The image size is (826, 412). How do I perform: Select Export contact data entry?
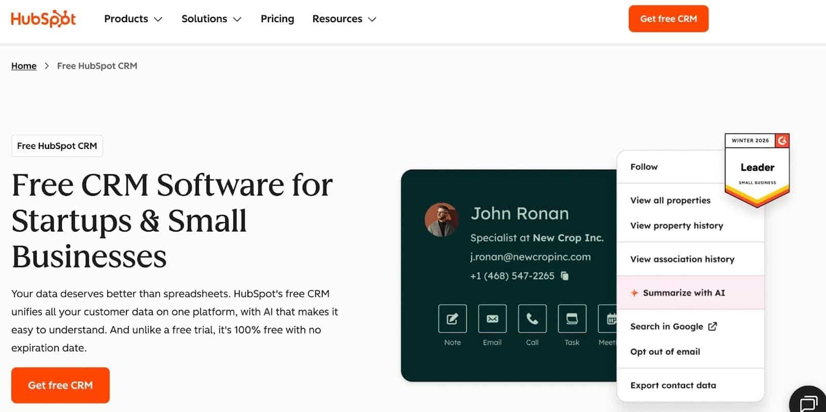point(673,385)
